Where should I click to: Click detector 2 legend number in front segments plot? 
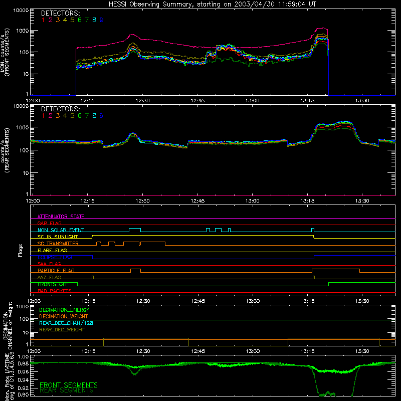(51, 20)
